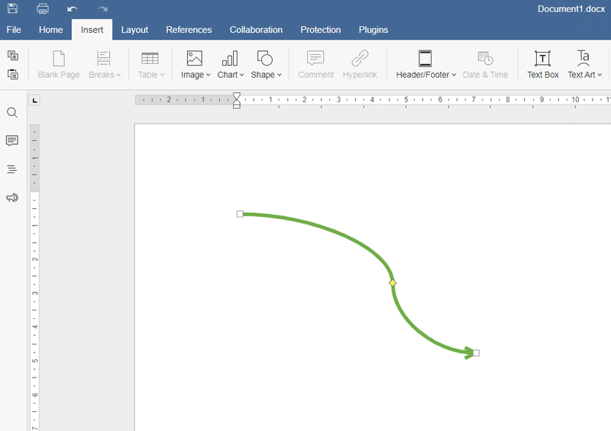
Task: Click the tab stop selector left of the ruler
Action: [34, 101]
